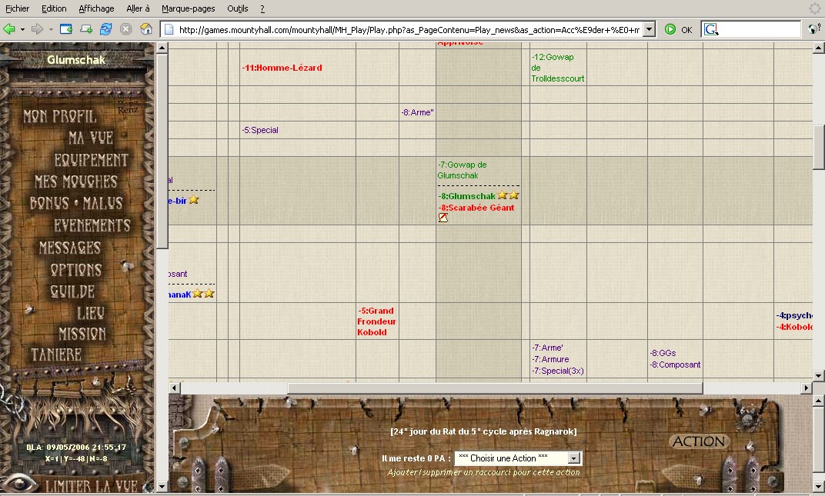
Task: Open the browser home page icon
Action: click(x=146, y=27)
